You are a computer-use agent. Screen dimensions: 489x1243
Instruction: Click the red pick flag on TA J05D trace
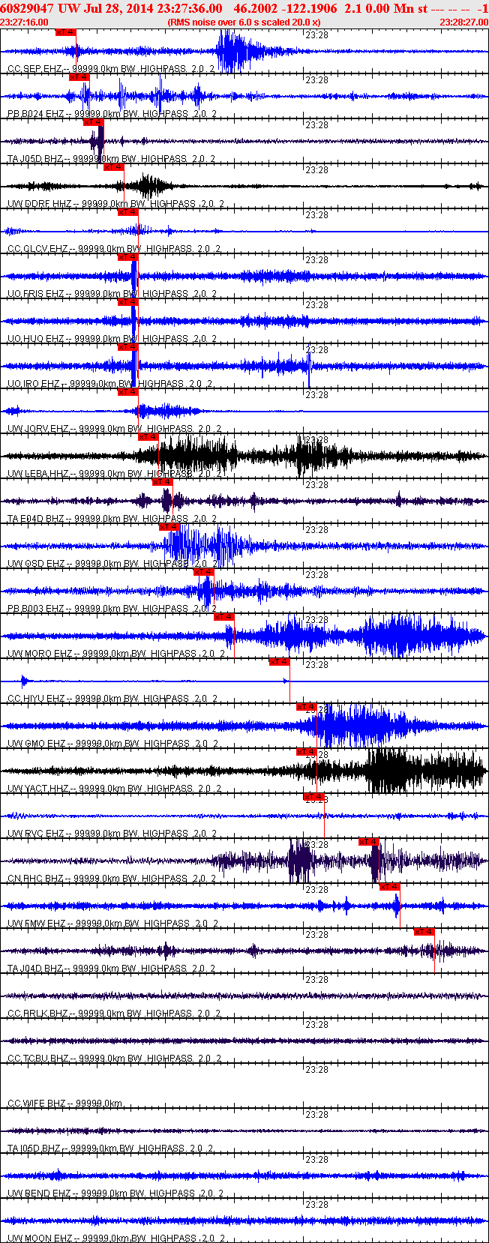[93, 122]
